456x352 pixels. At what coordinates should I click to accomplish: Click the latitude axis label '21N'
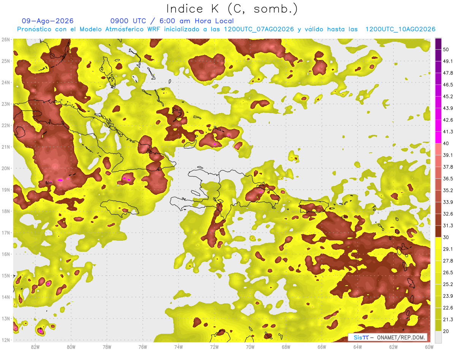tap(6, 147)
